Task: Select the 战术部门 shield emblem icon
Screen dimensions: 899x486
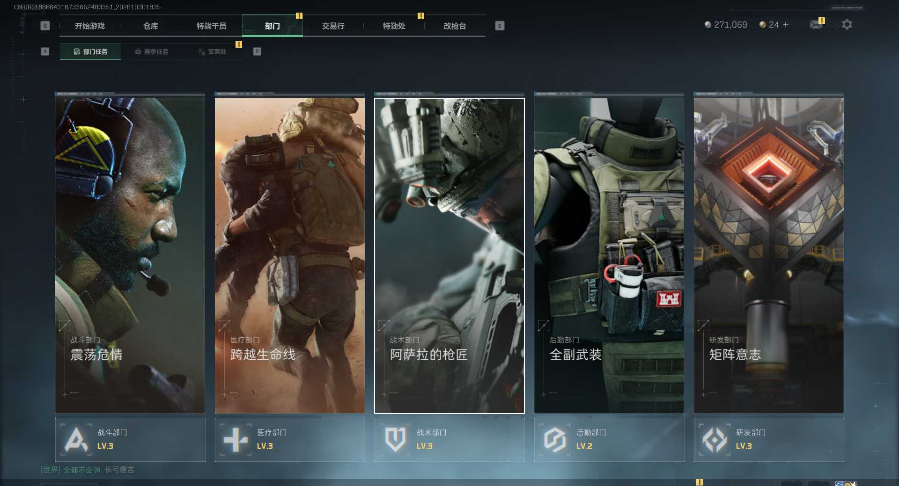Action: [395, 439]
